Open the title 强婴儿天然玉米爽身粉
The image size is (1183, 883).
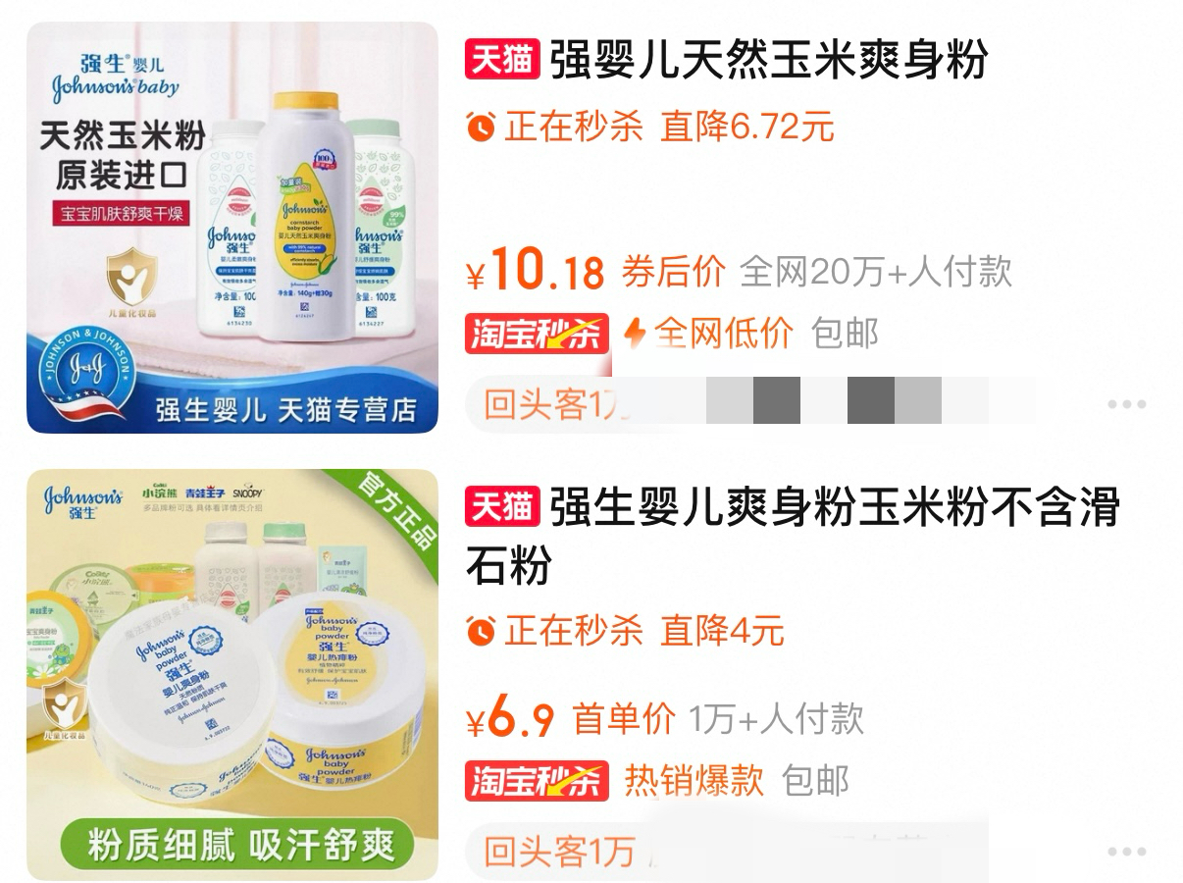coord(768,61)
